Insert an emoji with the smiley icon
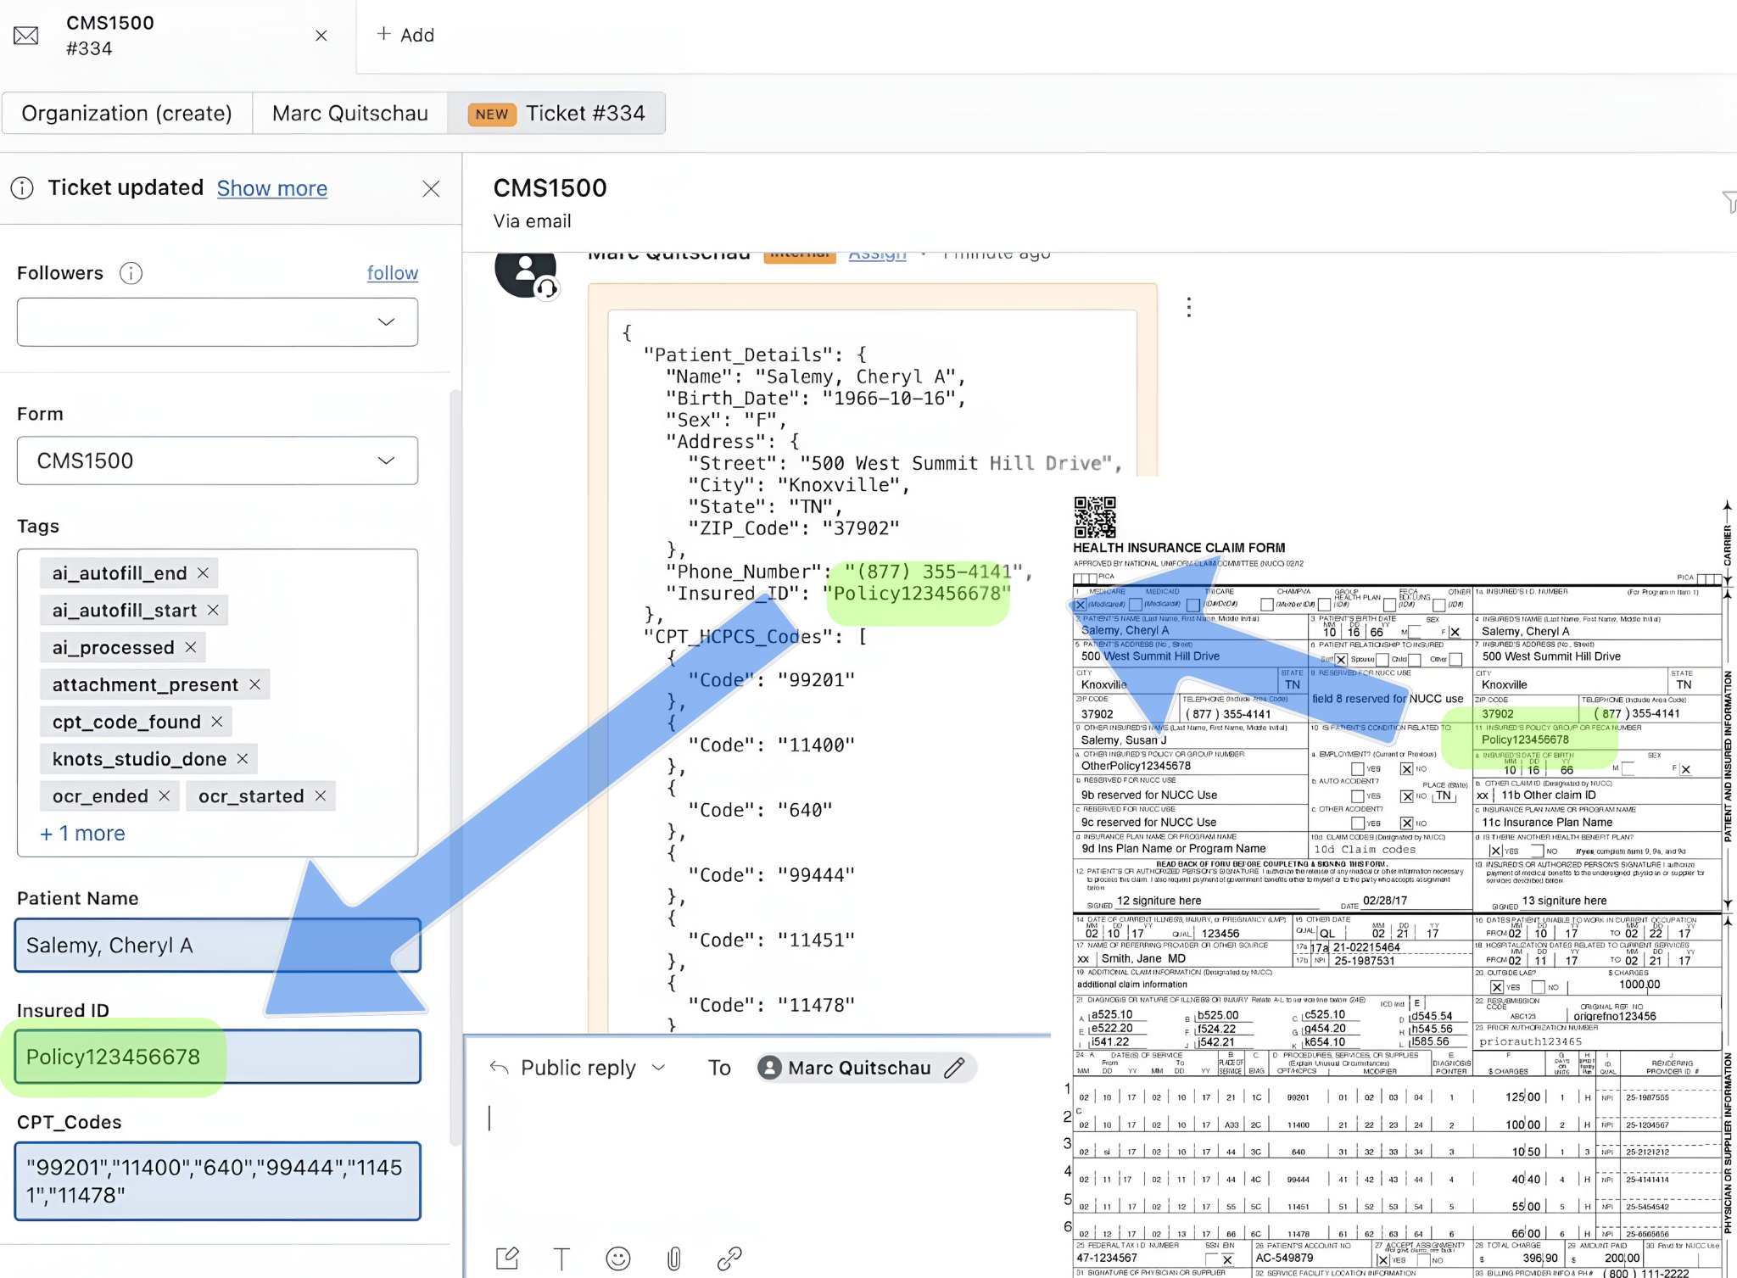 618,1258
